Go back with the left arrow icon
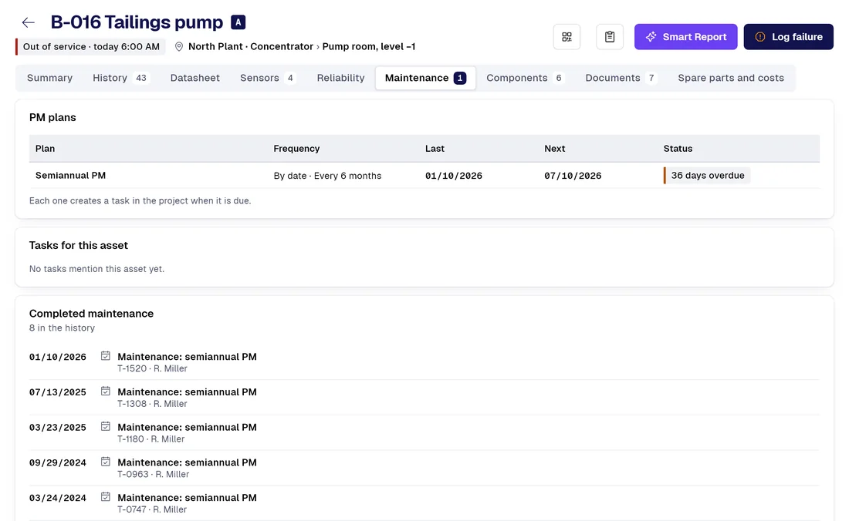This screenshot has height=521, width=849. [x=28, y=22]
